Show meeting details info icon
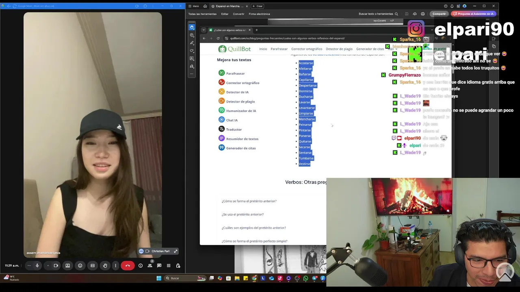 tap(141, 266)
